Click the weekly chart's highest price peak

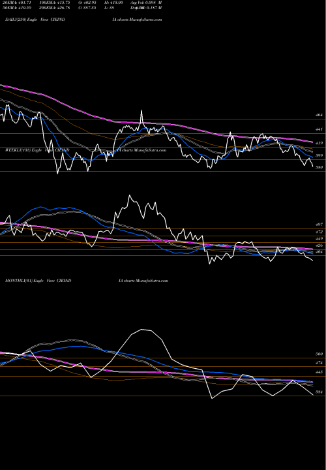(130, 195)
